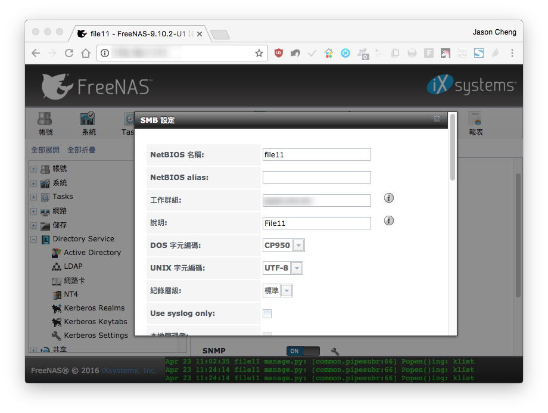
Task: Click the colorful house extension icon
Action: [x=329, y=53]
